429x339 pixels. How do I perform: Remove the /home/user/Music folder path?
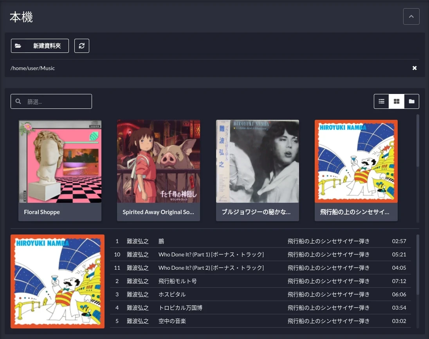point(415,68)
